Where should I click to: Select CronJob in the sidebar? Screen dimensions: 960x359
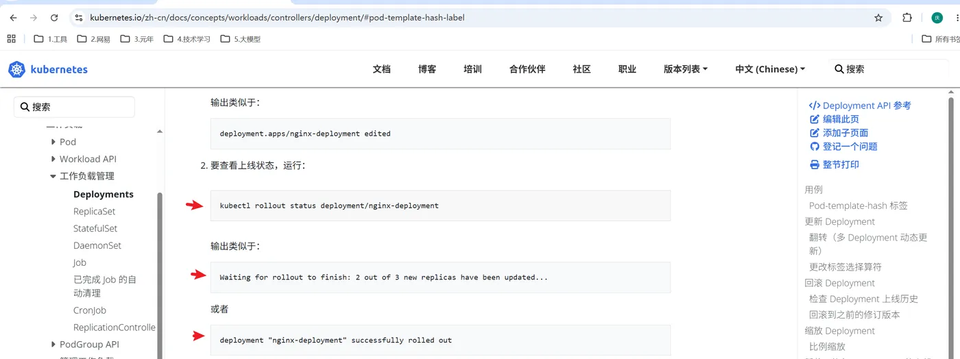point(90,310)
